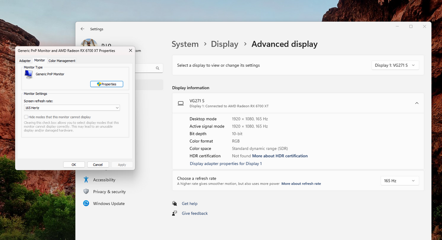
Task: Click the Generic PnP Monitor icon
Action: tap(28, 74)
